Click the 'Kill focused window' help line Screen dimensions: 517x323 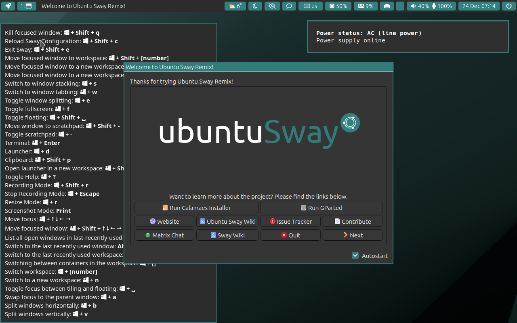coord(52,33)
